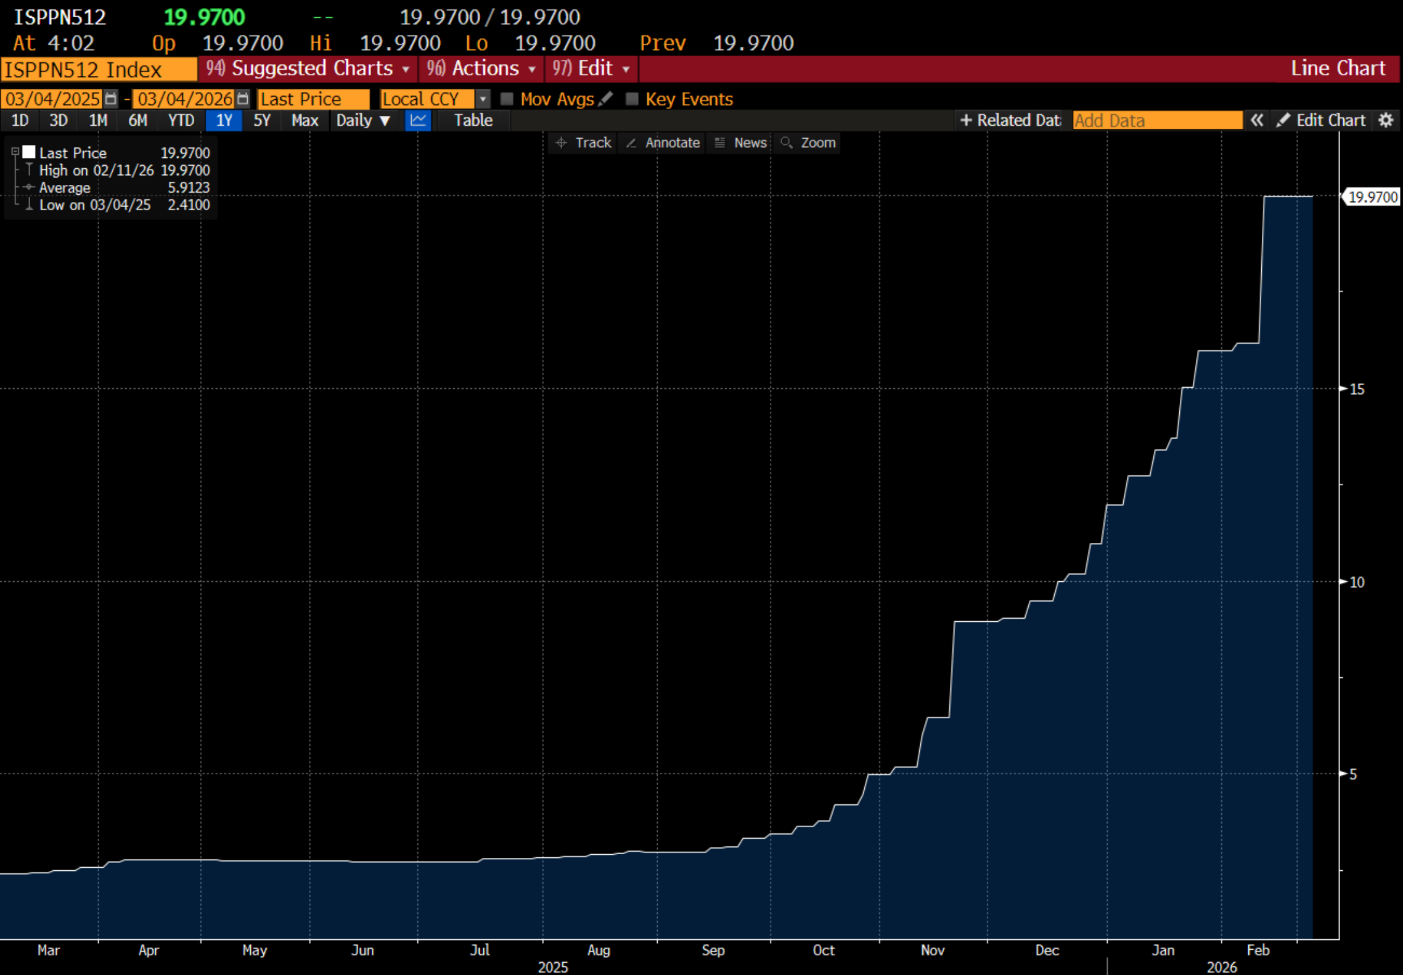Activate the Track crosshair tool

[583, 143]
